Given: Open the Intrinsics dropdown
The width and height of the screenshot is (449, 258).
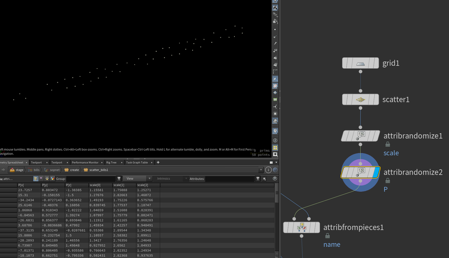Looking at the screenshot, I should 168,179.
